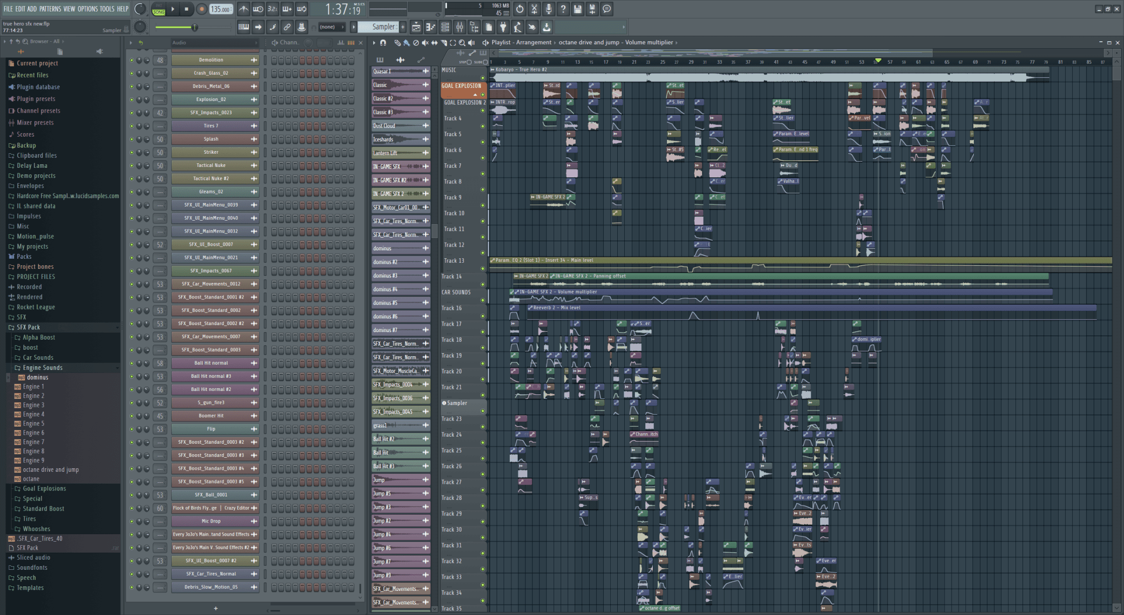Image resolution: width=1124 pixels, height=615 pixels.
Task: Open the Mixer from the toolbar
Action: 460,27
